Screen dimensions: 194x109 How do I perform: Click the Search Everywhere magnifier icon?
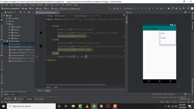coord(188,8)
